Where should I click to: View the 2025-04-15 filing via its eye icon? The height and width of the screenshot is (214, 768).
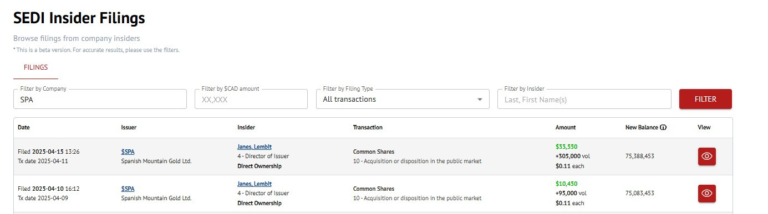point(706,156)
